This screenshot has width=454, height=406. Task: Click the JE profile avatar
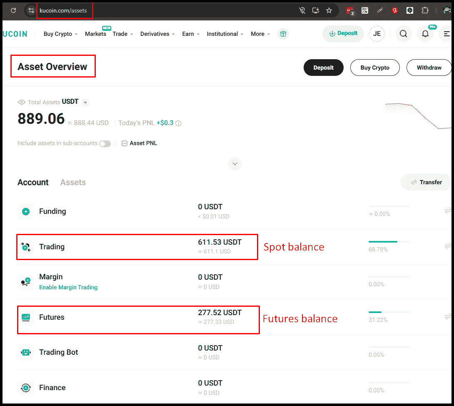[x=377, y=34]
